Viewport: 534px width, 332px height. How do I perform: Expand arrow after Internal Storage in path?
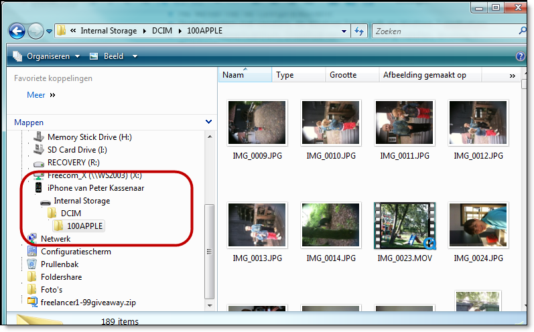pyautogui.click(x=145, y=31)
